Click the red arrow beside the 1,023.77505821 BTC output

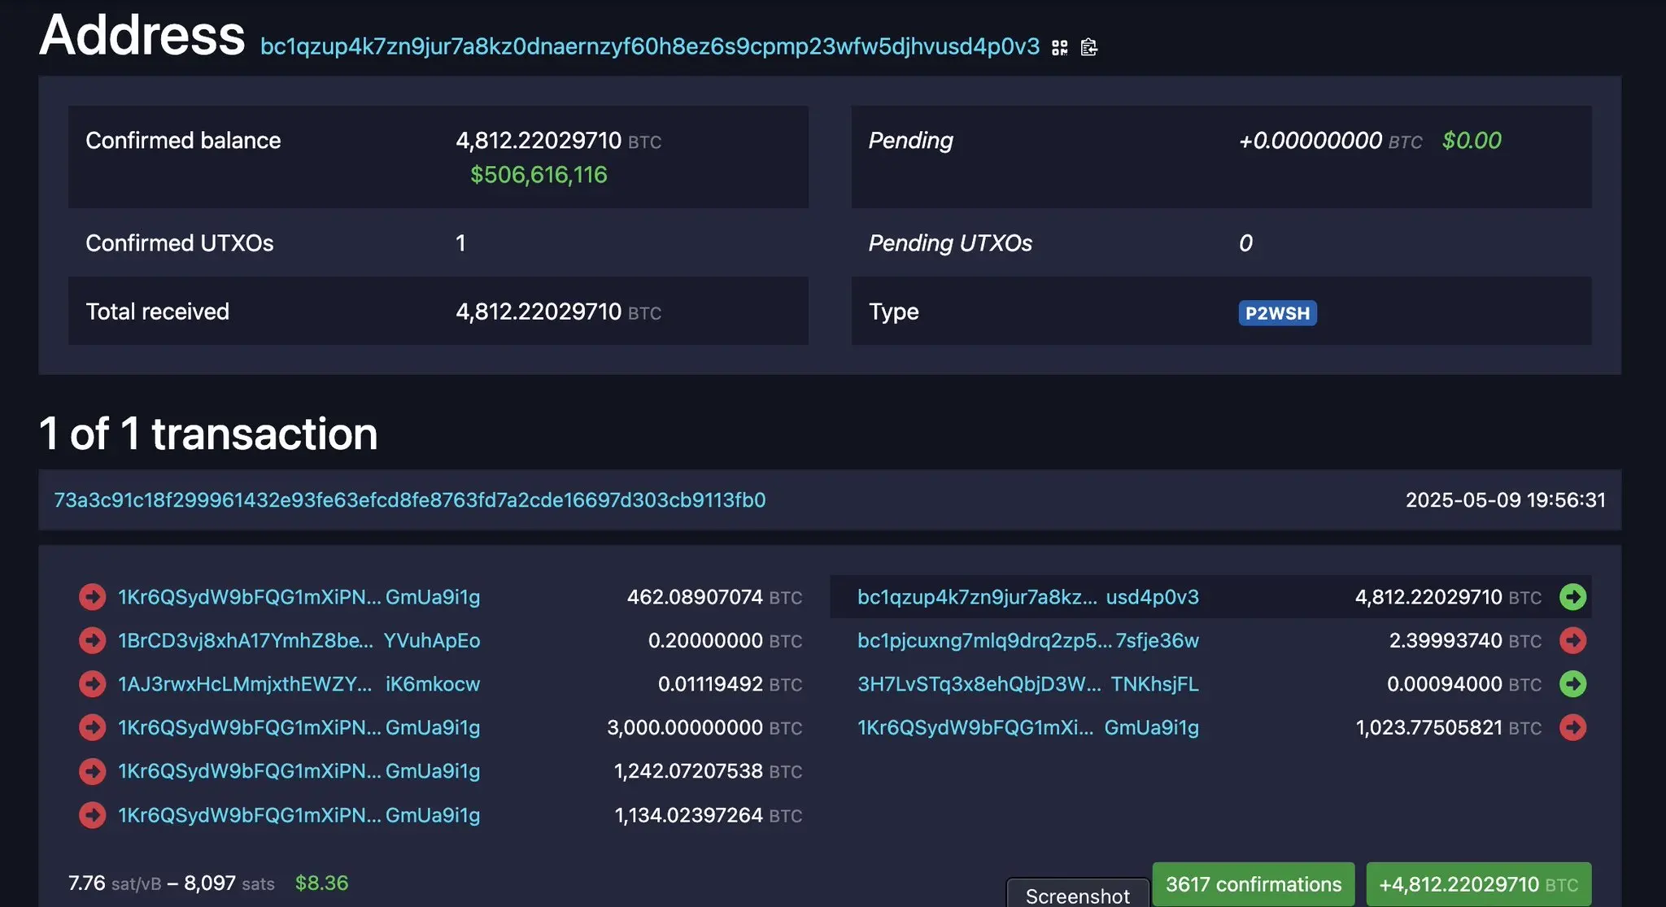pos(1573,727)
